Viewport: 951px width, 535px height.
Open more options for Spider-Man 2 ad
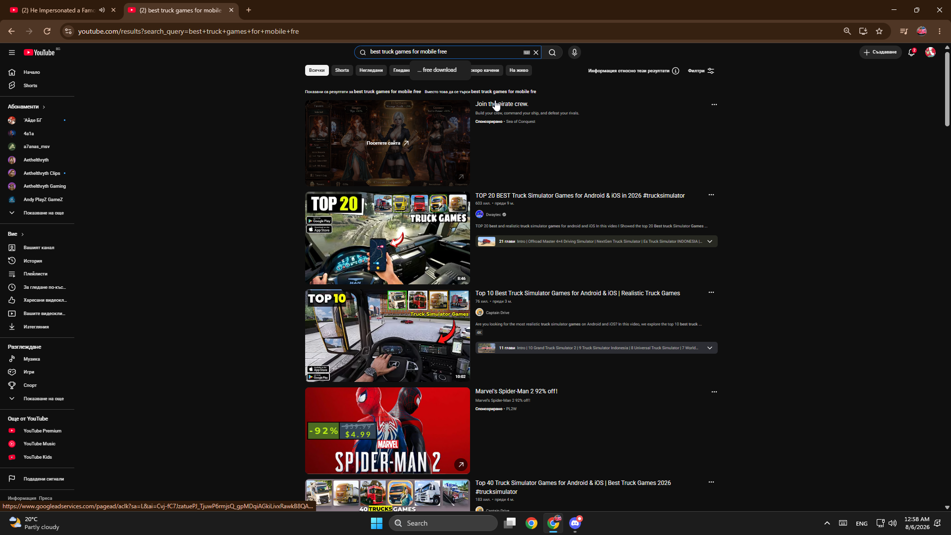tap(714, 392)
